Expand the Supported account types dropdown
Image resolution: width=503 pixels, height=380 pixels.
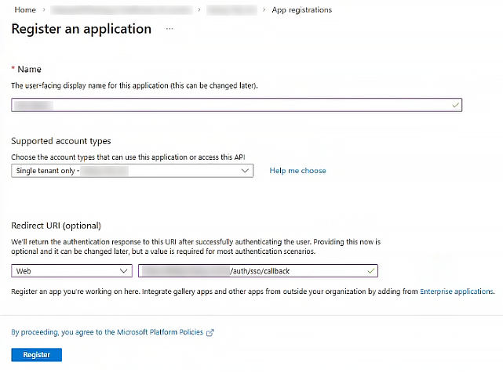132,171
